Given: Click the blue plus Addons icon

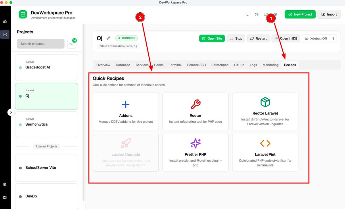Looking at the screenshot, I should point(126,105).
